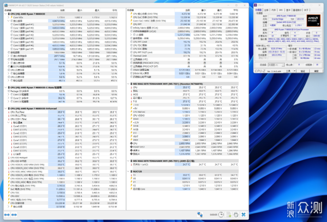The width and height of the screenshot is (327, 222).
Task: Click the HWiNFO title bar app icon
Action: pyautogui.click(x=5, y=5)
